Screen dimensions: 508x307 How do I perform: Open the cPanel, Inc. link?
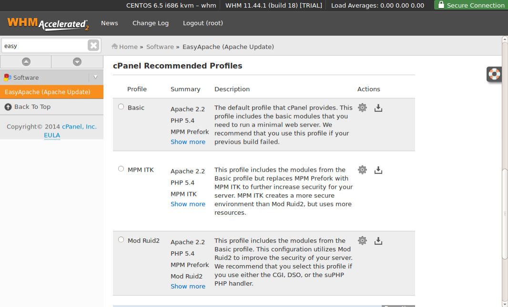(80, 127)
